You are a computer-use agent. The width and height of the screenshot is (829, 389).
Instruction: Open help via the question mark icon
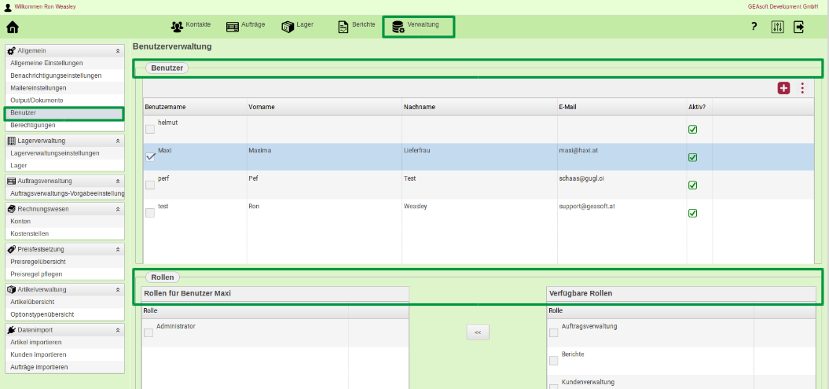(754, 27)
